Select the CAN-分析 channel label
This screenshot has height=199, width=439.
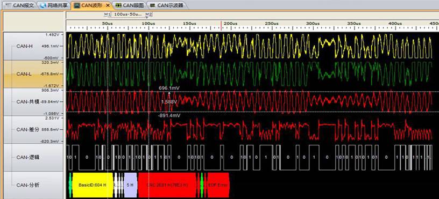point(27,185)
